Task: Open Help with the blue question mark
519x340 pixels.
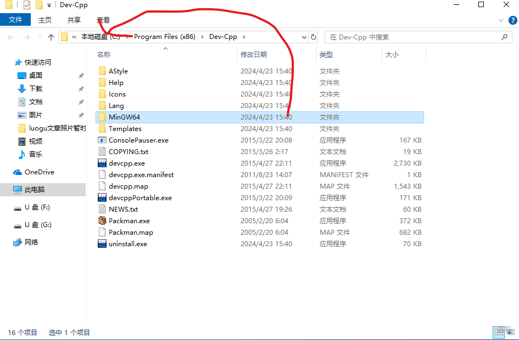Action: (x=513, y=20)
